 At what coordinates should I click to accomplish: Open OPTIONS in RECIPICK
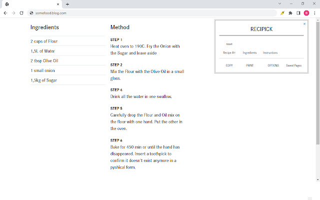click(273, 65)
